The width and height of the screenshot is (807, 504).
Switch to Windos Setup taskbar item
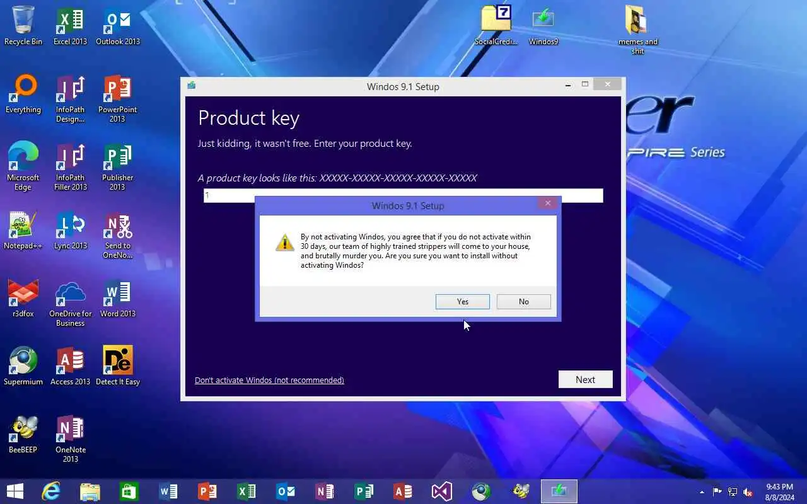[x=559, y=491]
